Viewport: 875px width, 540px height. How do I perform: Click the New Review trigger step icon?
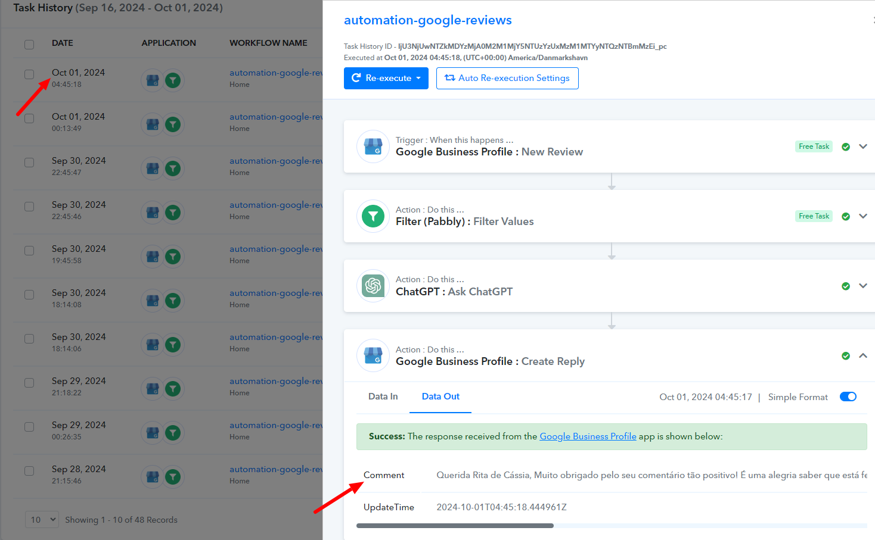pos(373,146)
